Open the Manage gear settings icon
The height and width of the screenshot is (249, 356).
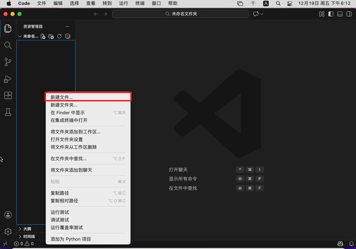click(8, 231)
